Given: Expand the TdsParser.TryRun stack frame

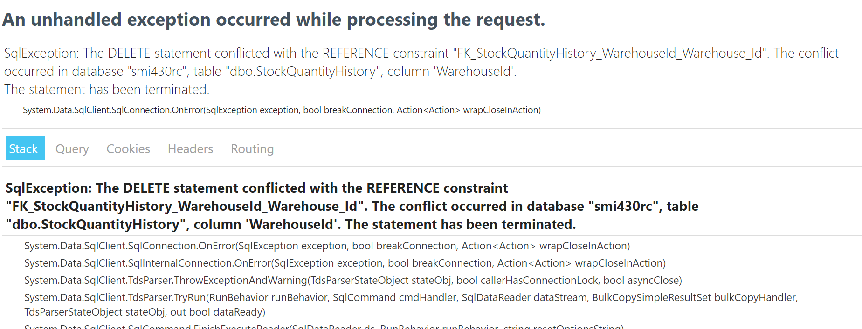Looking at the screenshot, I should tap(412, 297).
